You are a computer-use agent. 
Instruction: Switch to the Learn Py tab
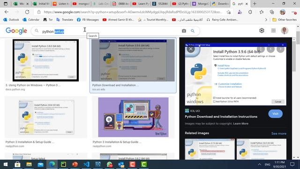141,4
